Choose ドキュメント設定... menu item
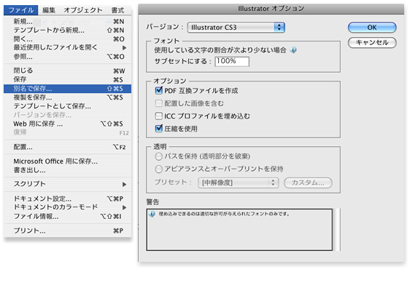 click(x=67, y=199)
